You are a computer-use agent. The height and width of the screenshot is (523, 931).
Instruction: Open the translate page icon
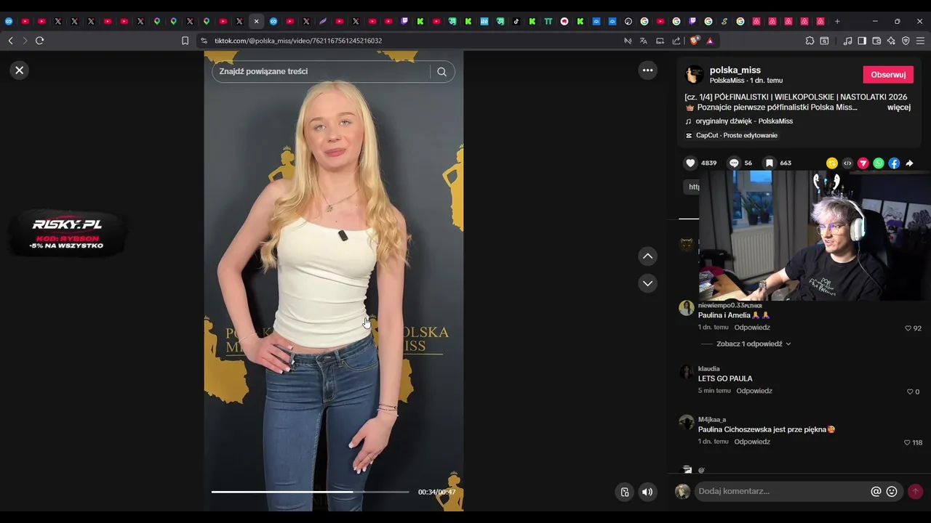coord(643,41)
